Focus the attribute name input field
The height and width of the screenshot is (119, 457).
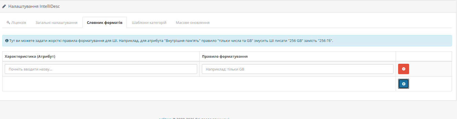click(x=101, y=69)
